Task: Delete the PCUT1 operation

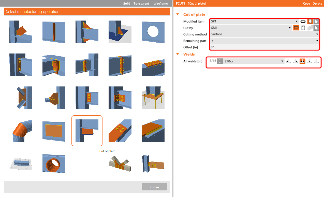Action: pyautogui.click(x=317, y=3)
